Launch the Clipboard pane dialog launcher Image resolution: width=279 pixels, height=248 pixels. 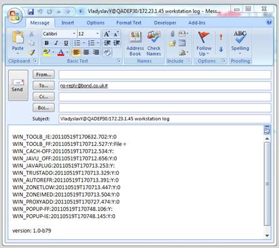pos(35,61)
